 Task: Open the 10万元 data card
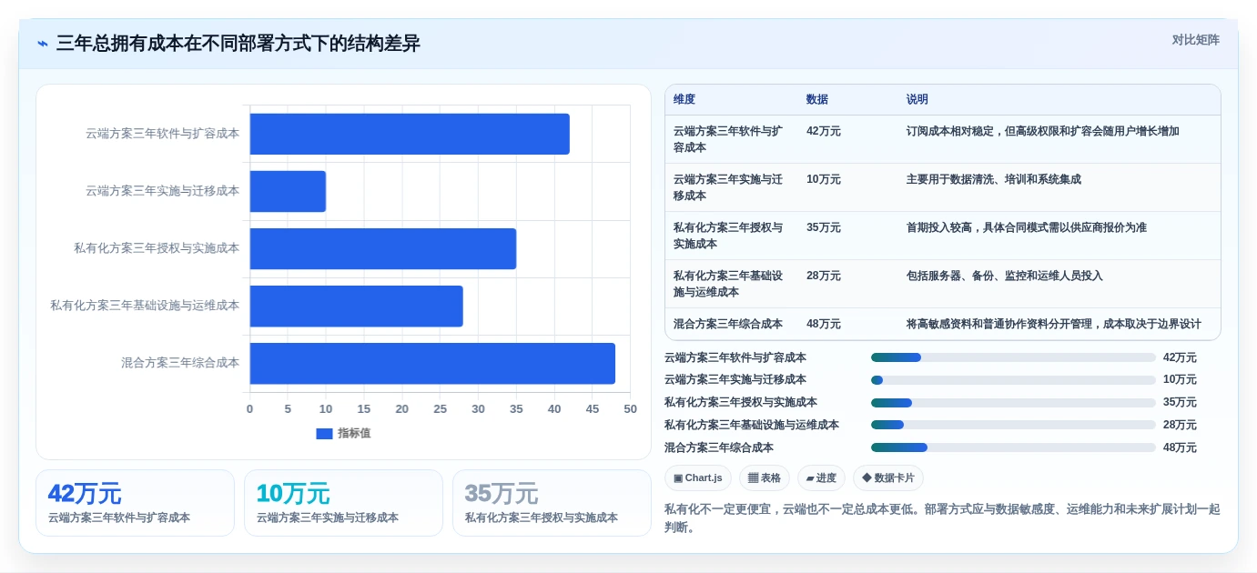click(x=343, y=503)
